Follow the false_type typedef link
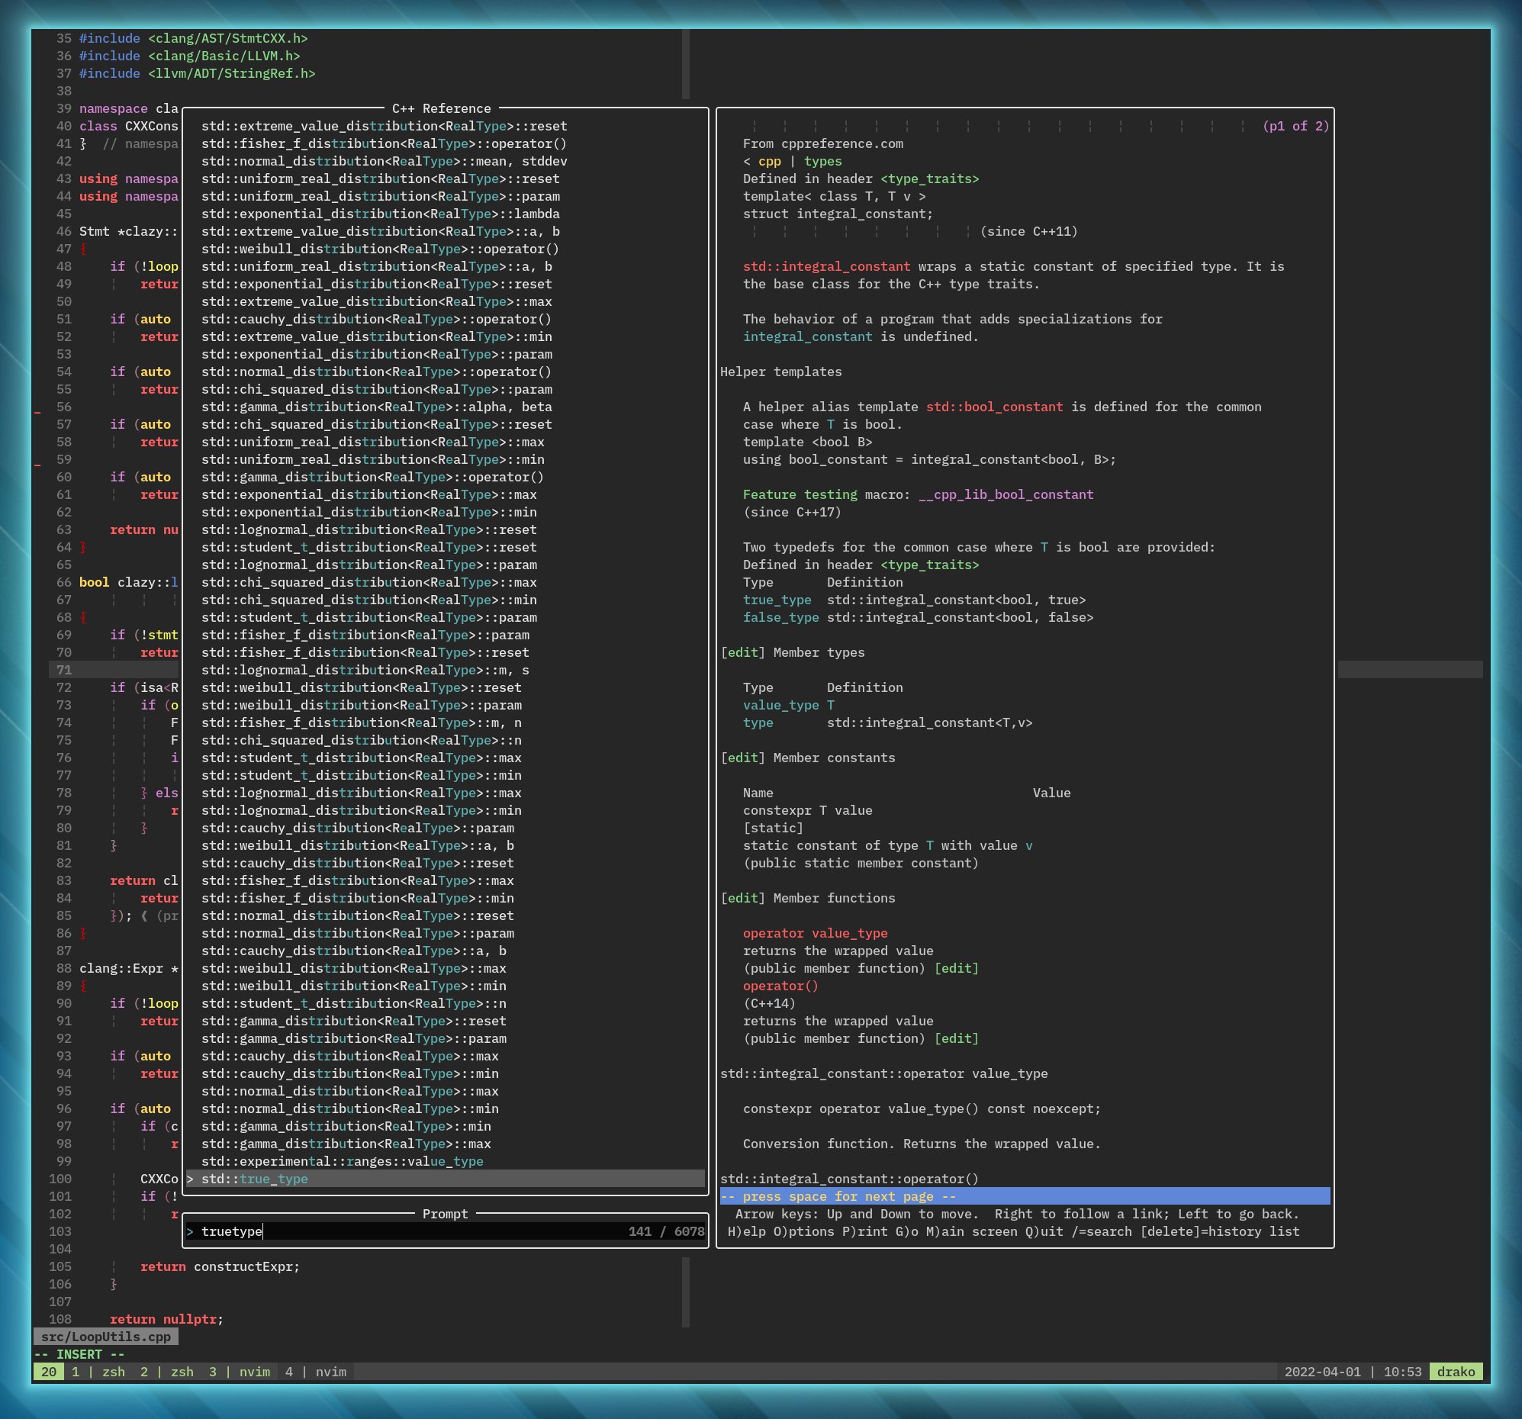The width and height of the screenshot is (1522, 1419). pos(781,617)
